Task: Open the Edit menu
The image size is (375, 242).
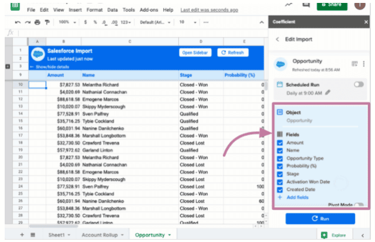Action: pos(44,10)
